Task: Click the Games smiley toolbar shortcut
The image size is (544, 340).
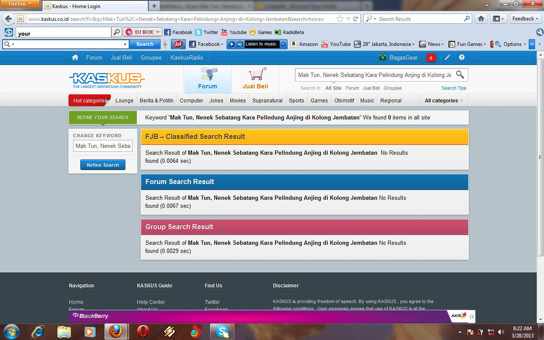Action: coord(261,32)
